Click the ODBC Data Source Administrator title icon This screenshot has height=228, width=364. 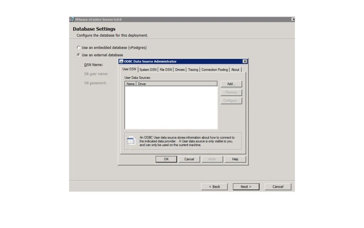point(121,61)
